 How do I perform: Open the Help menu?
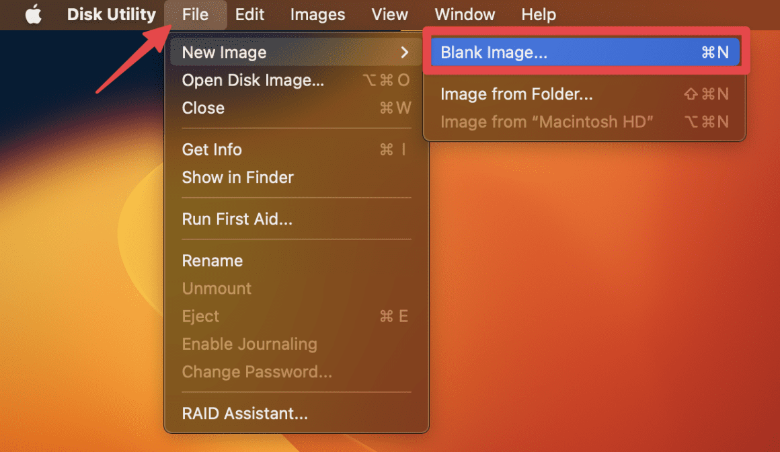coord(538,14)
